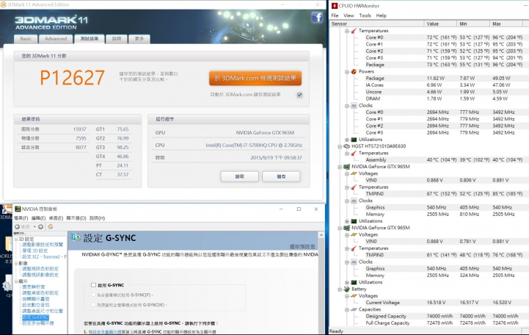Collapse the Capacities node under Battery
Viewport: 529px width, 335px height.
click(x=347, y=310)
